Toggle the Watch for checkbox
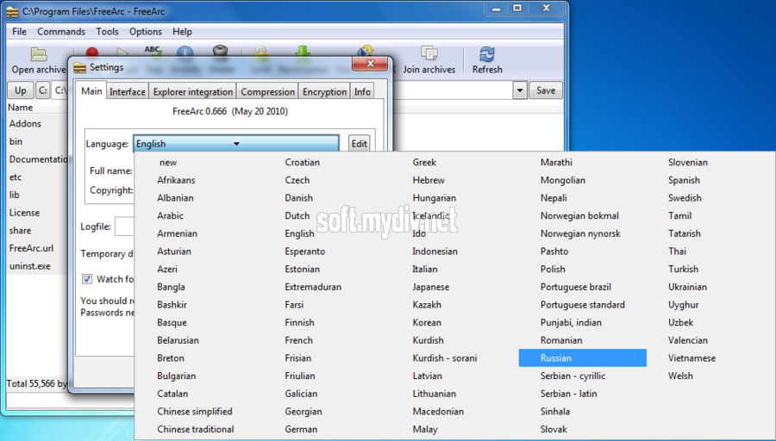This screenshot has width=776, height=441. click(87, 279)
